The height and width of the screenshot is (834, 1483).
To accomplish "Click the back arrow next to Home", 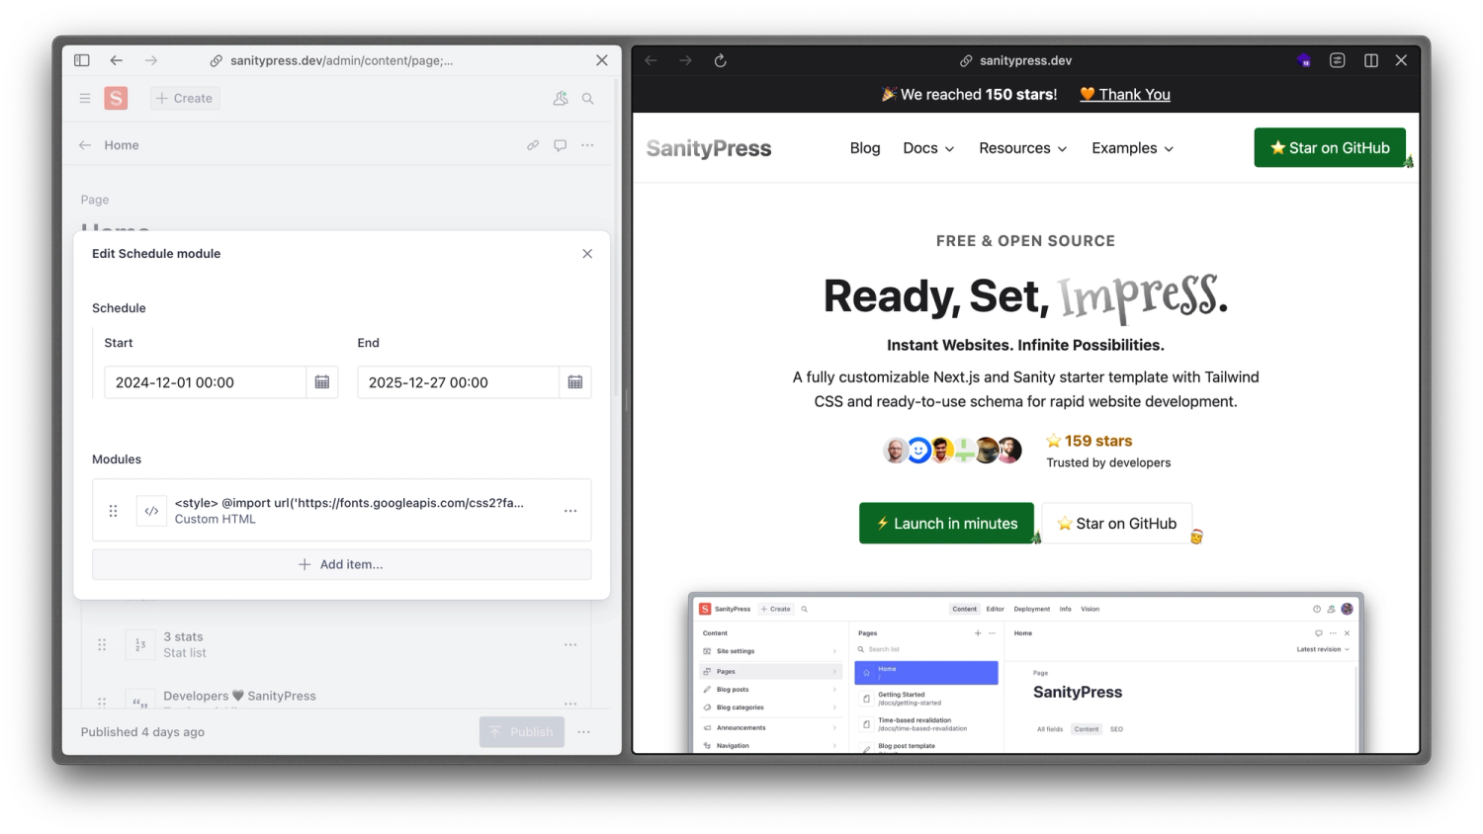I will tap(85, 145).
